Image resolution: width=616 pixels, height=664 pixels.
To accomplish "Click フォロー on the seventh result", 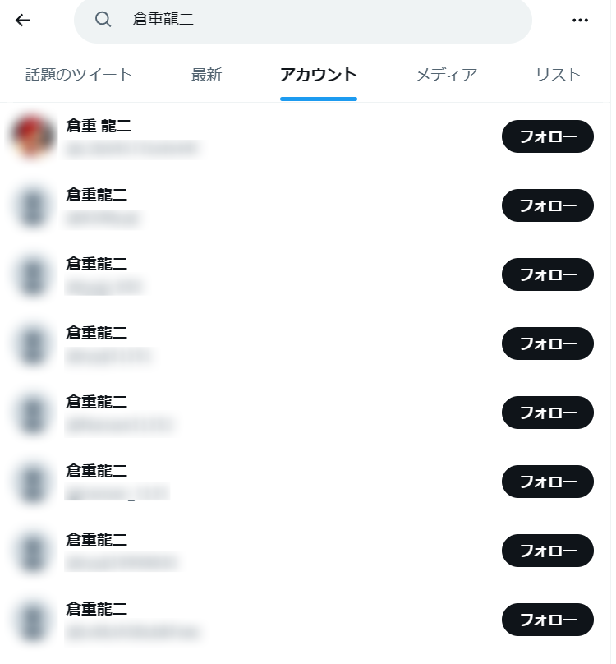I will [547, 551].
